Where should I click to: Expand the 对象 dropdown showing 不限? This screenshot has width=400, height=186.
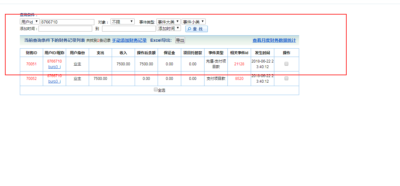click(x=123, y=22)
